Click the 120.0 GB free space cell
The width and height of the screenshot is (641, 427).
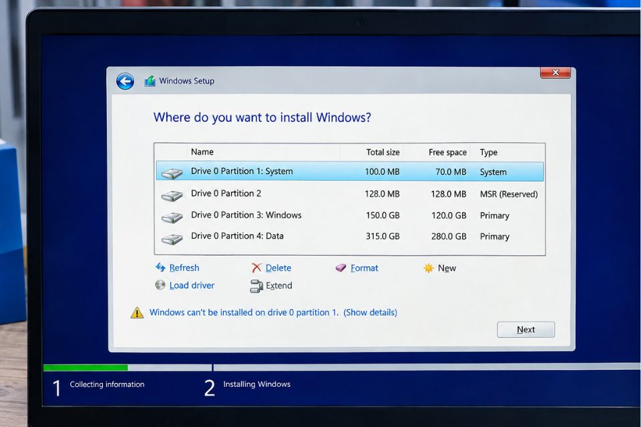click(x=449, y=216)
